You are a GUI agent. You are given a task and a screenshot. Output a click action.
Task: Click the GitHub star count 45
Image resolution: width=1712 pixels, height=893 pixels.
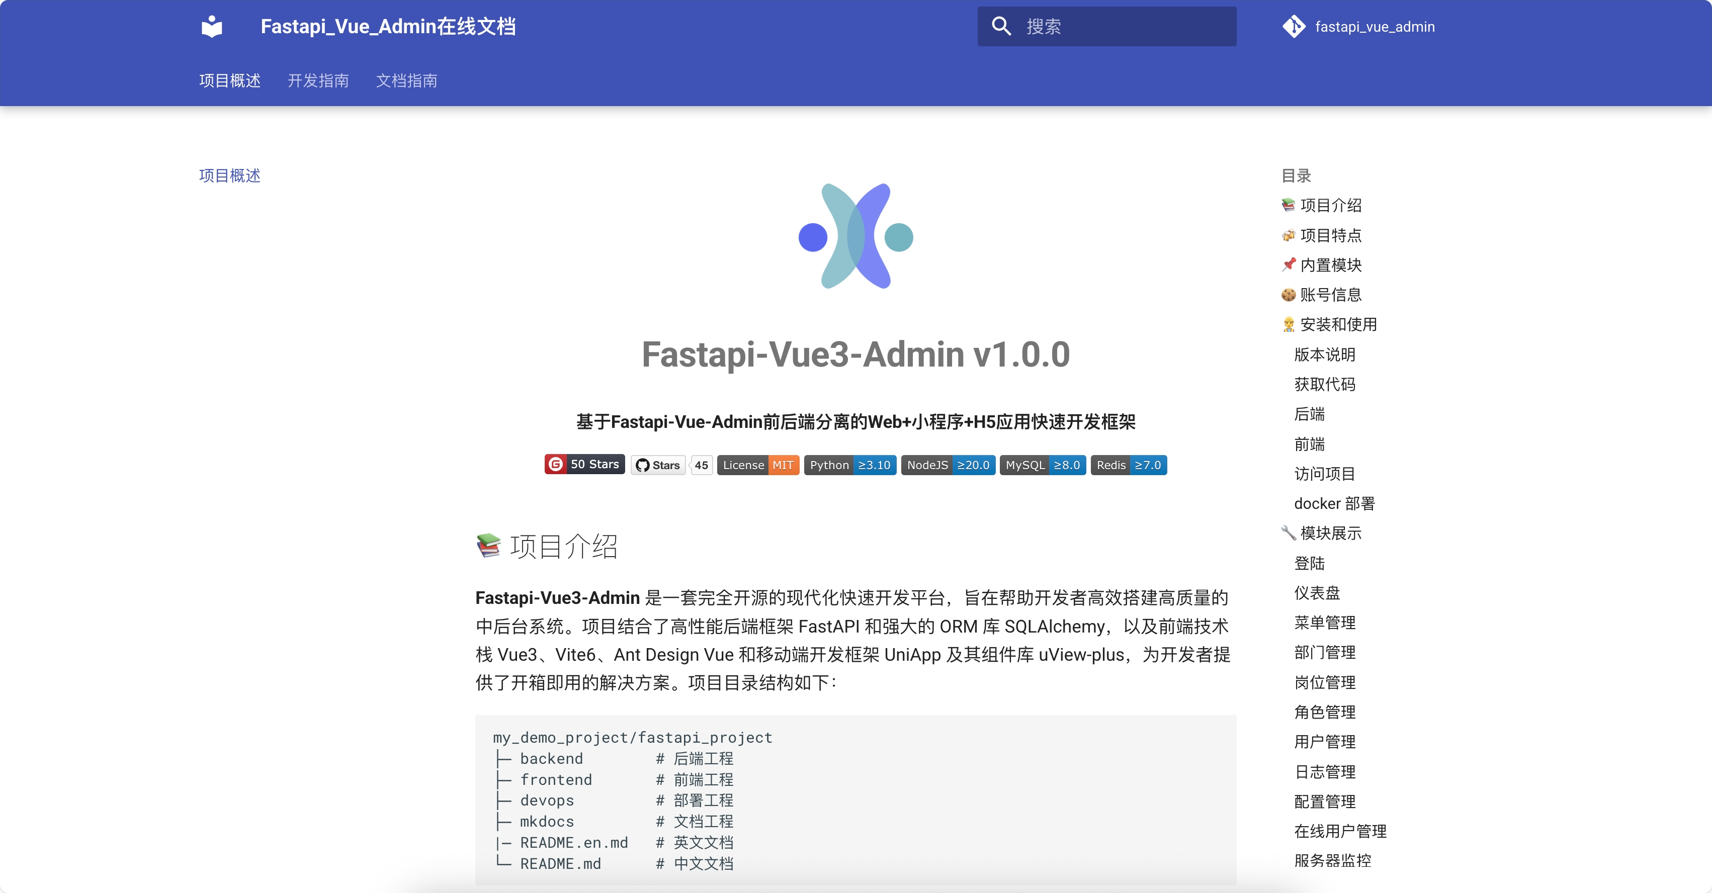(x=701, y=465)
